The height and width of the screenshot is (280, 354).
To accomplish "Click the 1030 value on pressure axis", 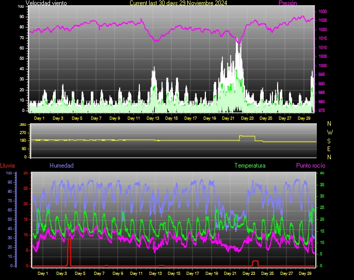I will click(323, 11).
